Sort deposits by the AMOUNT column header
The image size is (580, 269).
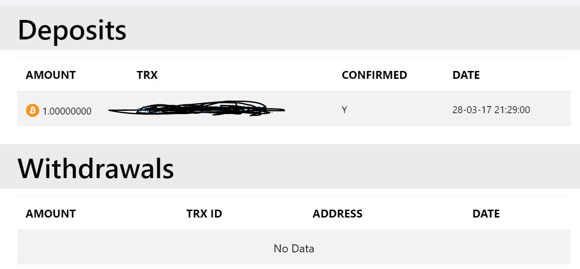(x=51, y=75)
